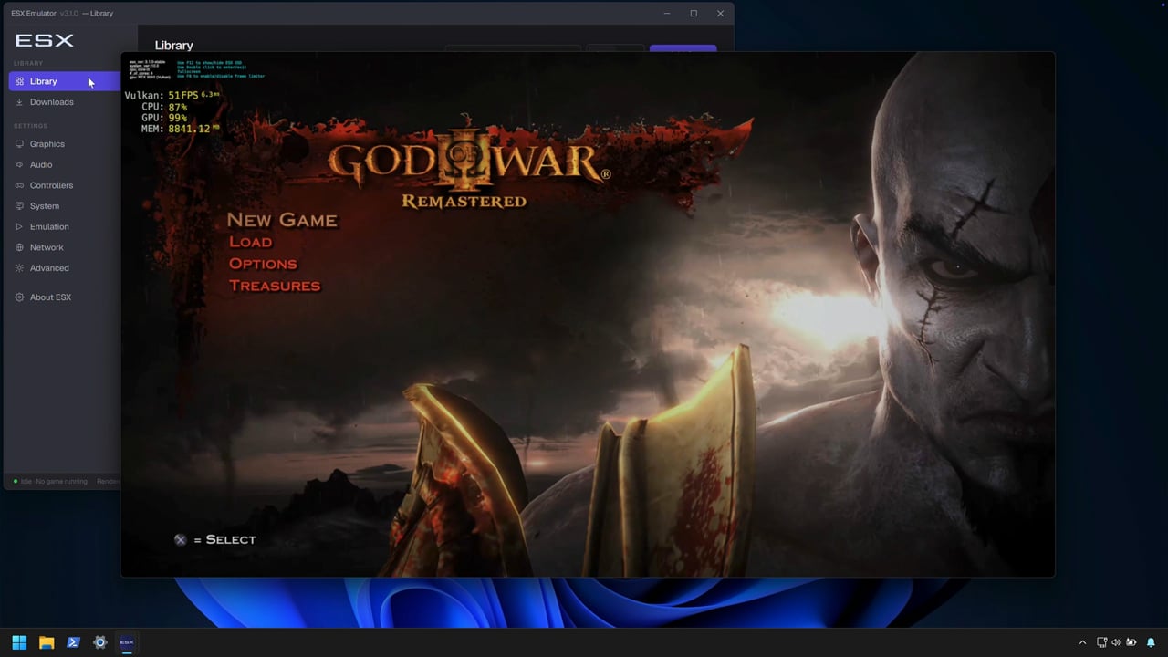This screenshot has height=657, width=1168.
Task: Click the "CPU: 87%" overlay text
Action: [164, 107]
